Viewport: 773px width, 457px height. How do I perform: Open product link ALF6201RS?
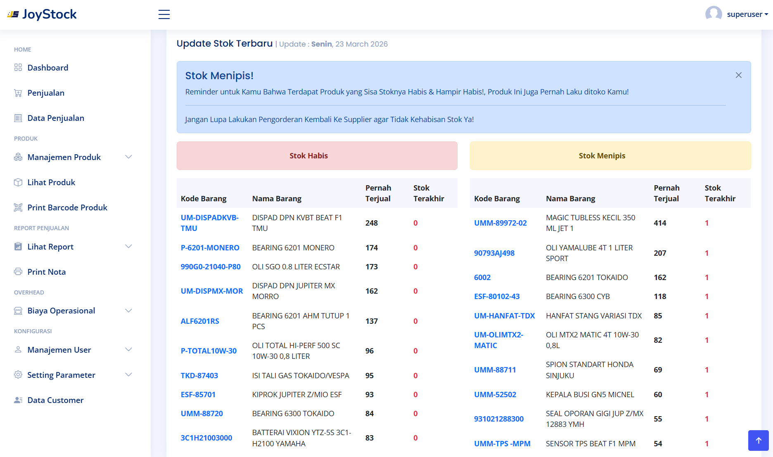point(200,321)
